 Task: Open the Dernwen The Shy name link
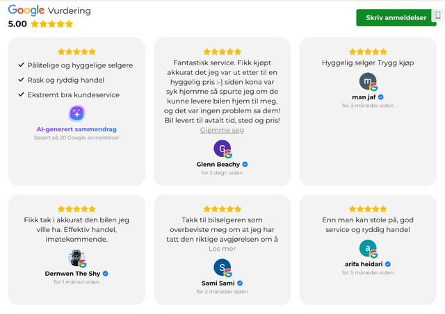click(72, 274)
